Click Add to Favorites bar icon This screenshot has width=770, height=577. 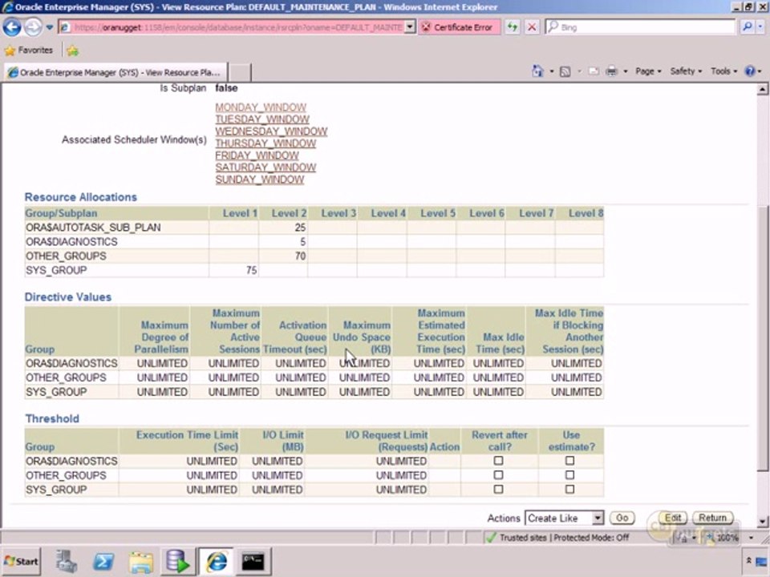[x=73, y=50]
